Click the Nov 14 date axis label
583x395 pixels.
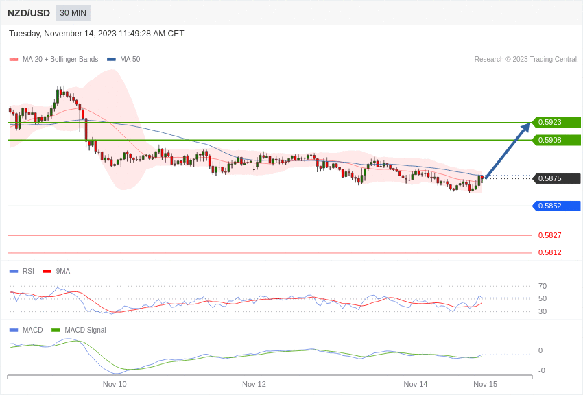[416, 384]
